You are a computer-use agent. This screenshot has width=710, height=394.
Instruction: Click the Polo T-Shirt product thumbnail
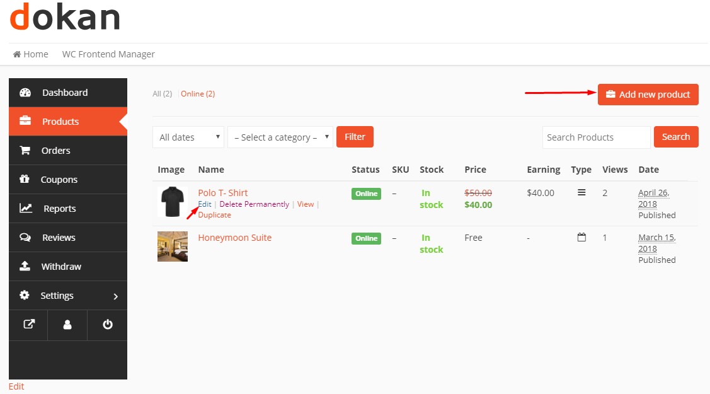(x=173, y=202)
